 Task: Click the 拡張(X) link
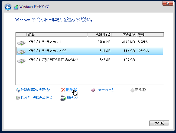click(72, 97)
